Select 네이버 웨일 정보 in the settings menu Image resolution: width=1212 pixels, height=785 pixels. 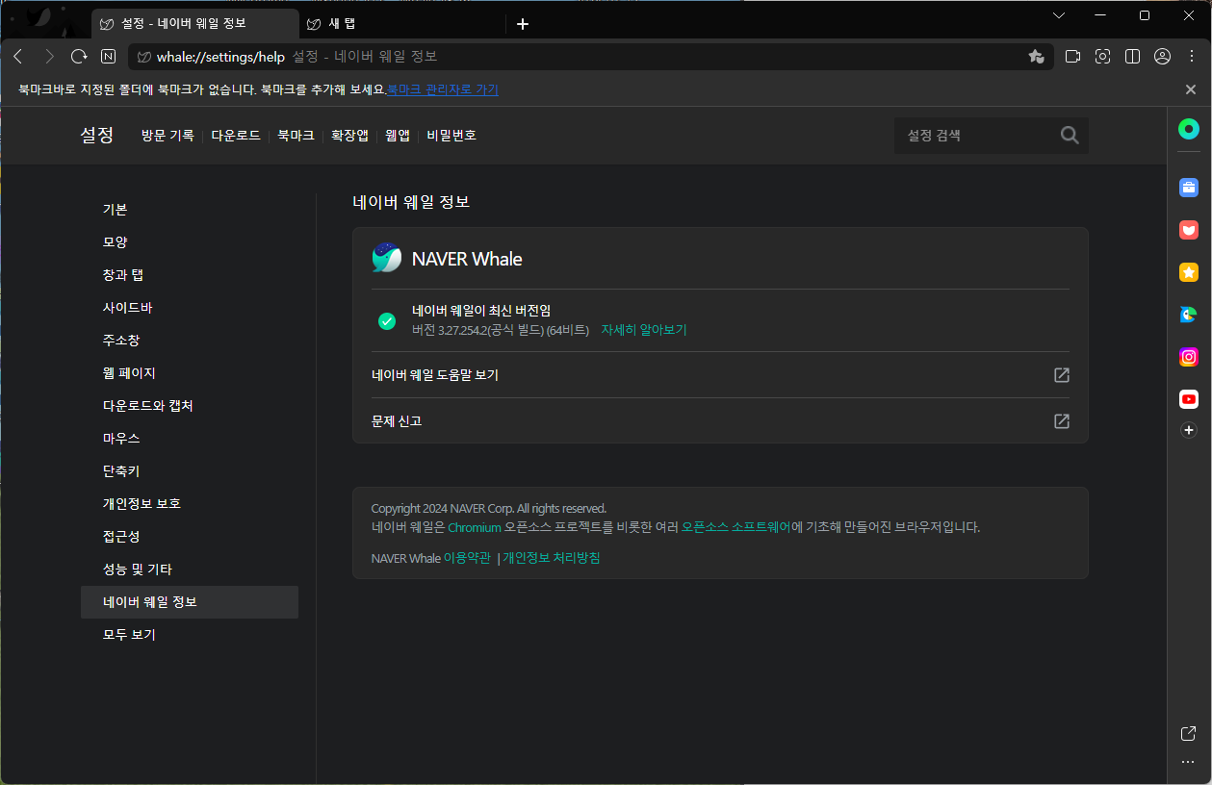(190, 602)
